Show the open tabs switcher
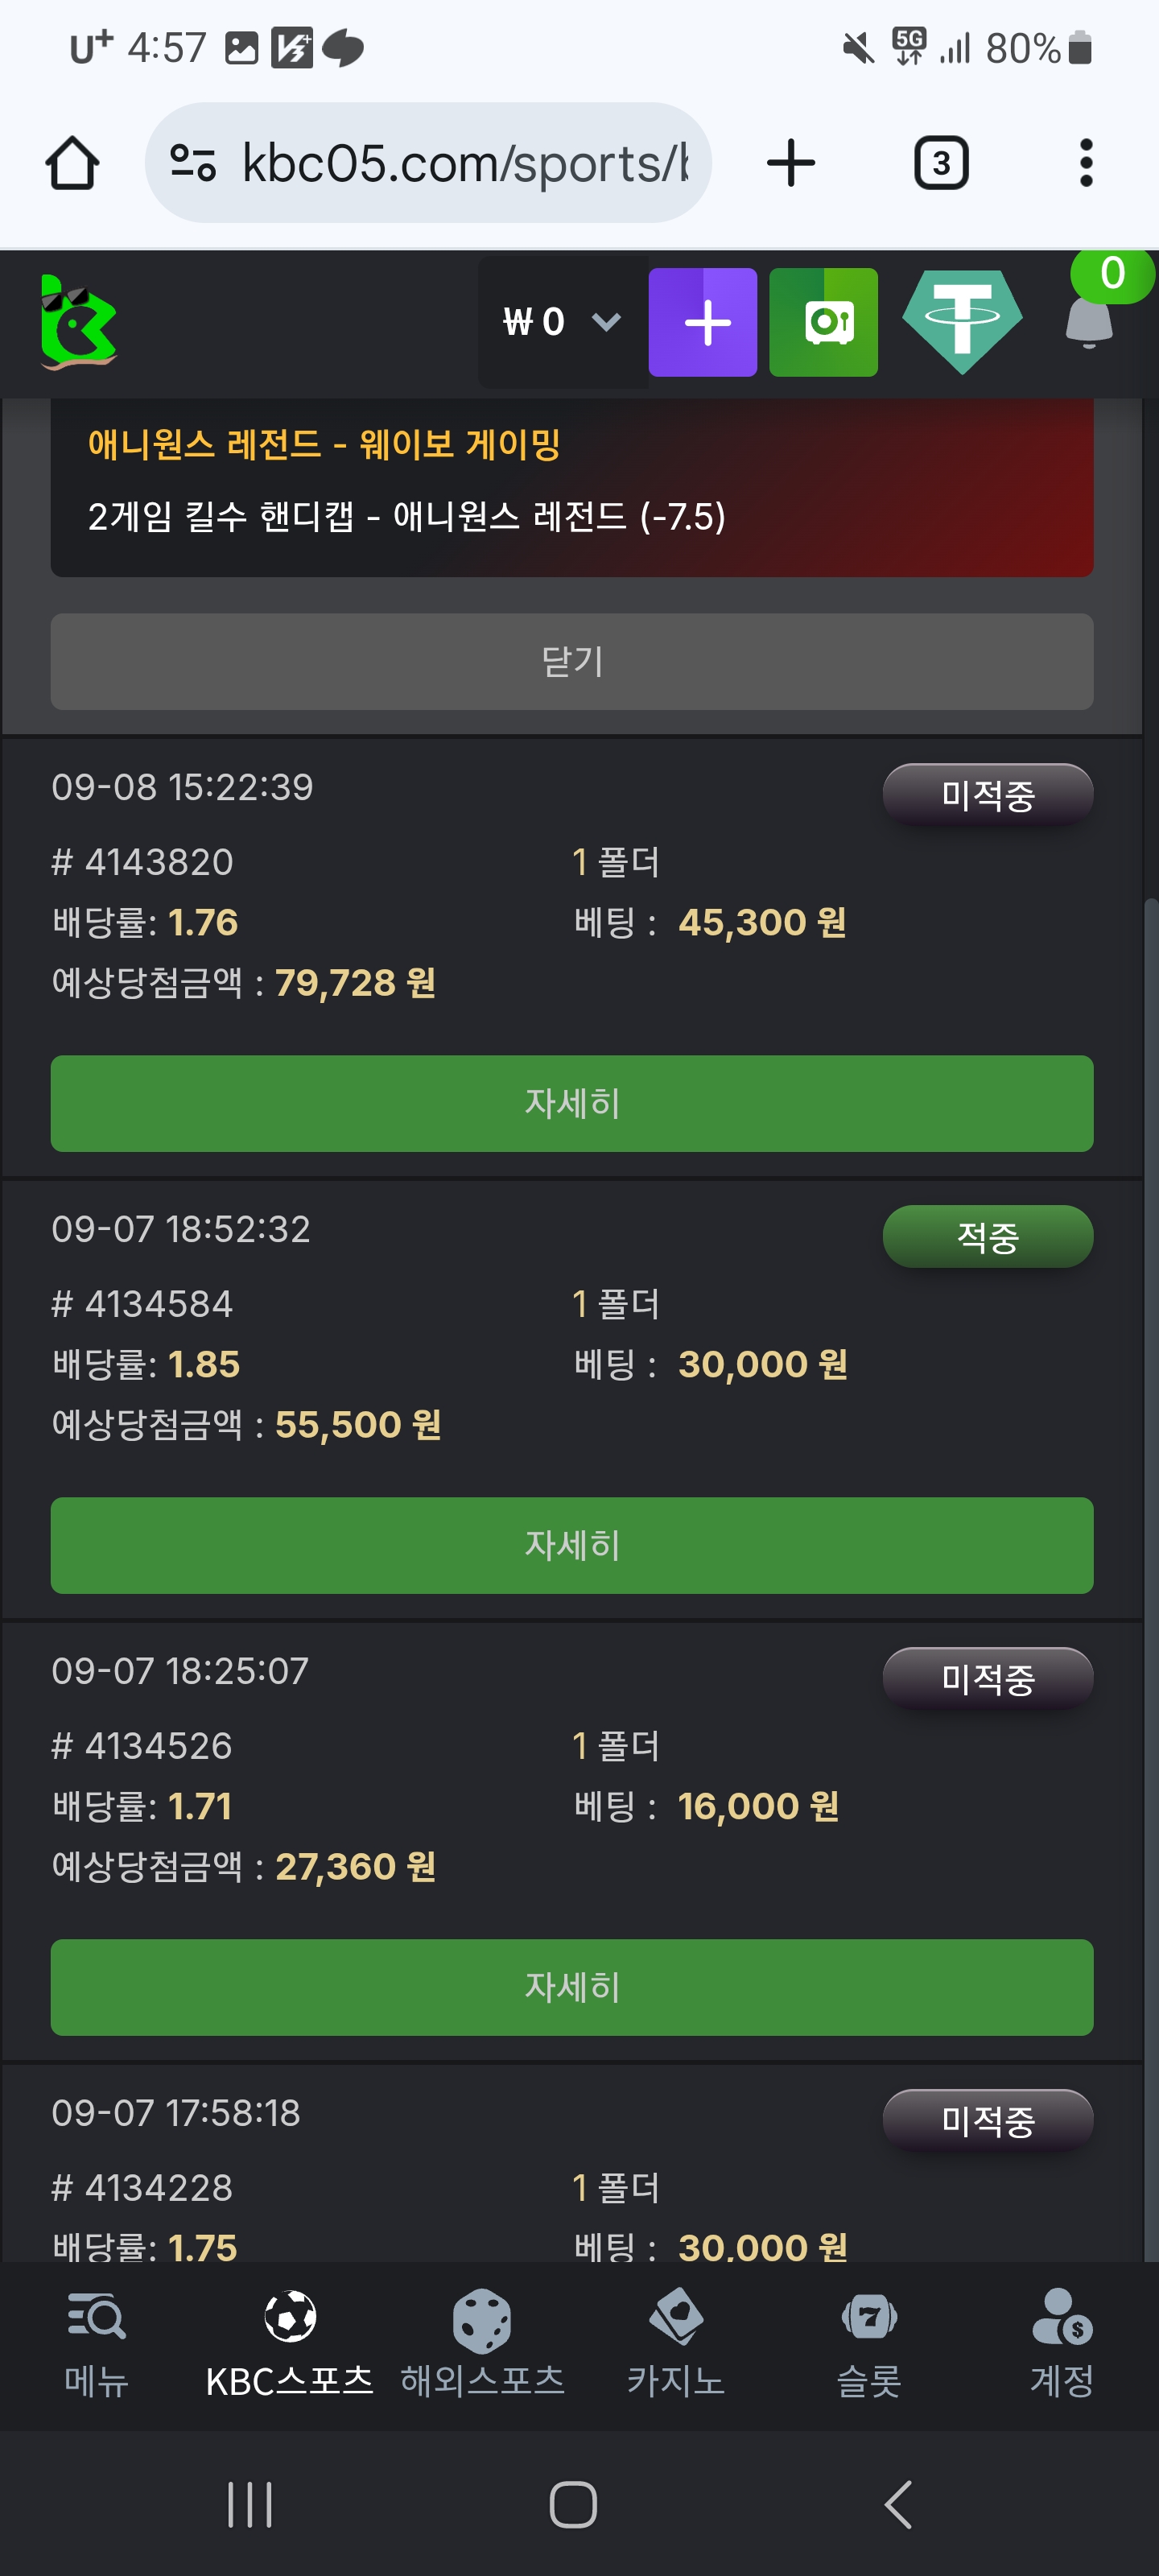Image resolution: width=1159 pixels, height=2576 pixels. point(941,163)
